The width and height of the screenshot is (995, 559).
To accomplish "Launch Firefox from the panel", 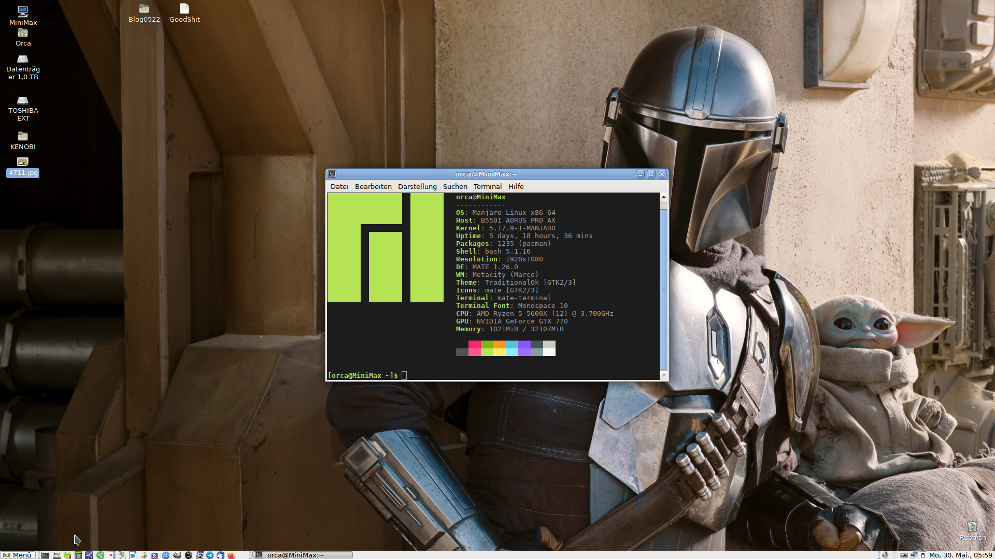I will (x=231, y=555).
